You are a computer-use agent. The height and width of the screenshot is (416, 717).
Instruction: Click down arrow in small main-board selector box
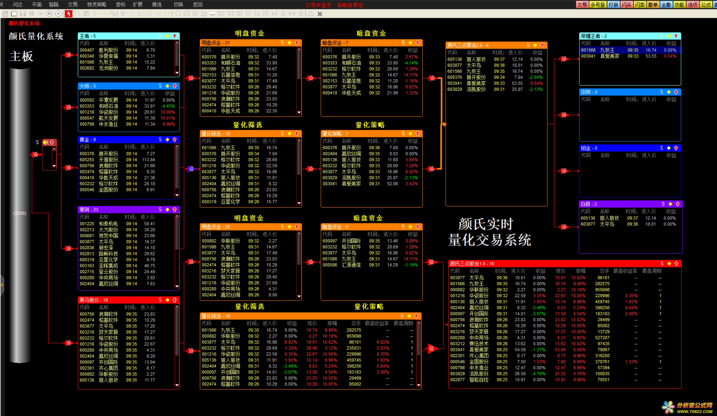coord(54,166)
